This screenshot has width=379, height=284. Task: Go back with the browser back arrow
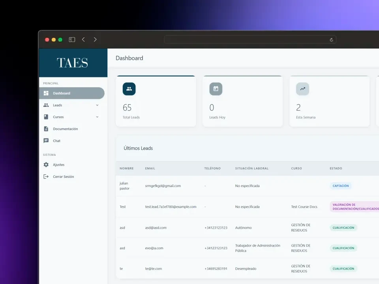coord(83,39)
